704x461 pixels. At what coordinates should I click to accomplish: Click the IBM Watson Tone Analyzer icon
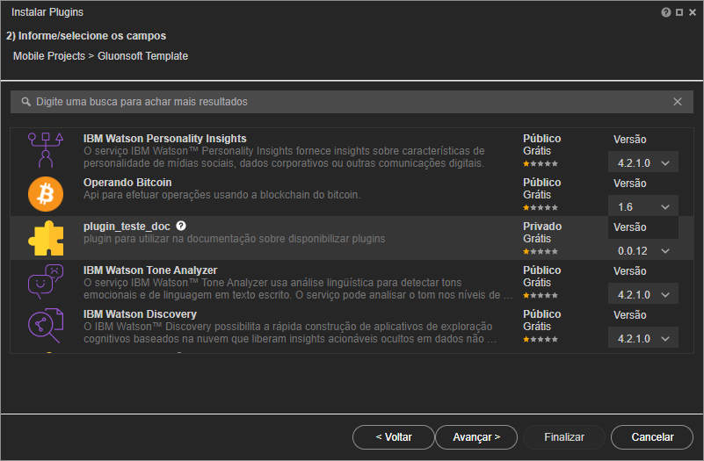coord(46,282)
